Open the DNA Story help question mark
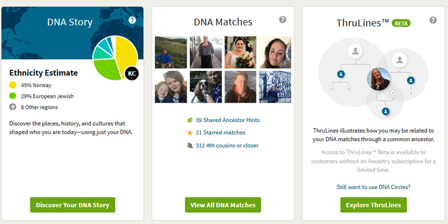This screenshot has height=224, width=448. click(132, 20)
